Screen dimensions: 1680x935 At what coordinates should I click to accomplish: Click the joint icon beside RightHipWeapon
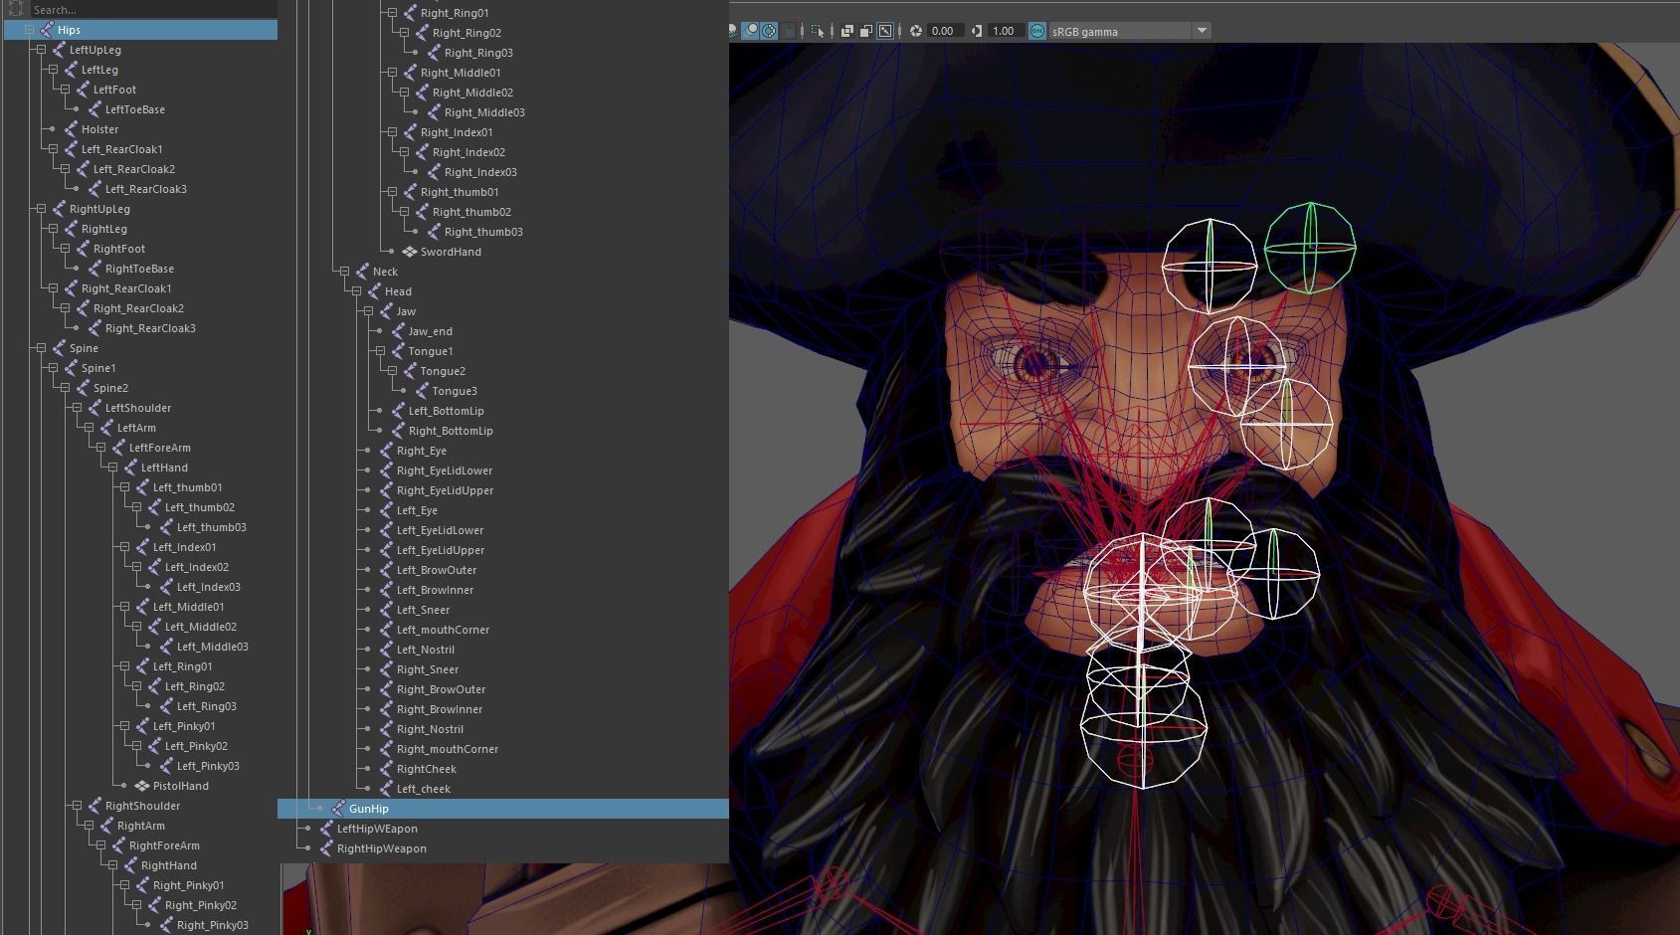click(326, 848)
